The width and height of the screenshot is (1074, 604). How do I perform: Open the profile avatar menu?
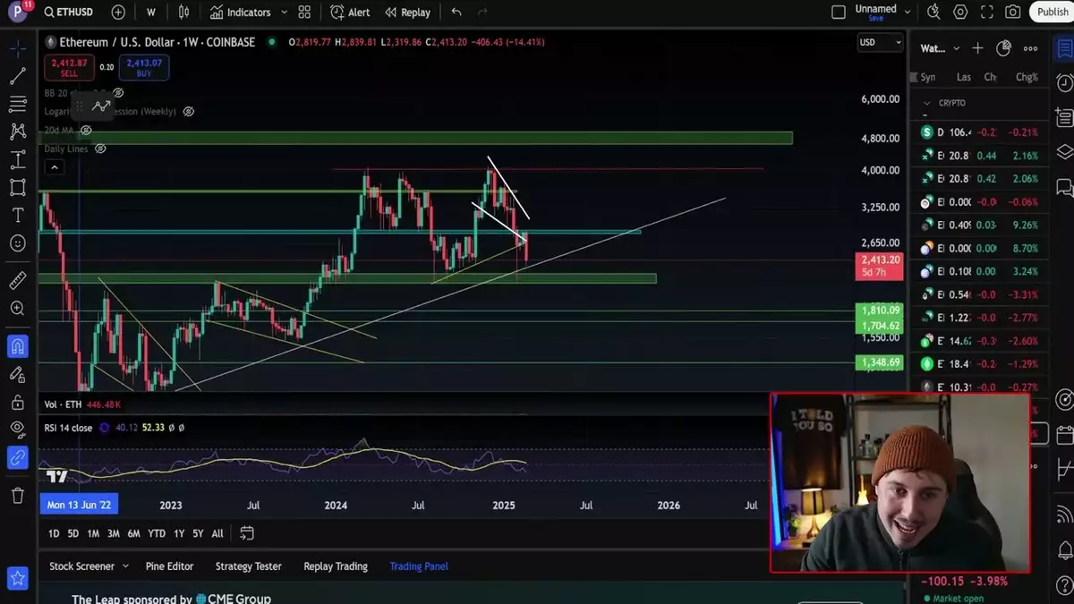coord(16,13)
